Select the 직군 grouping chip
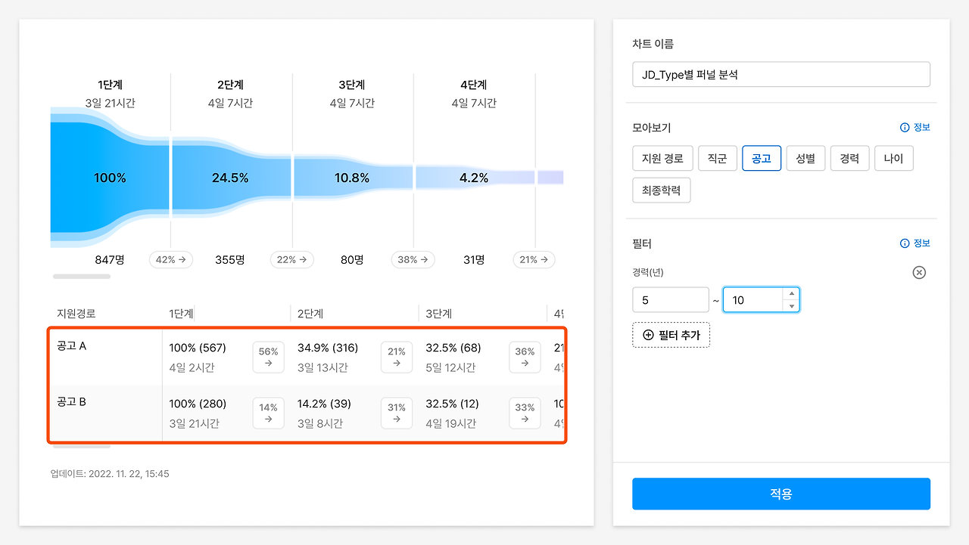969x545 pixels. [717, 159]
